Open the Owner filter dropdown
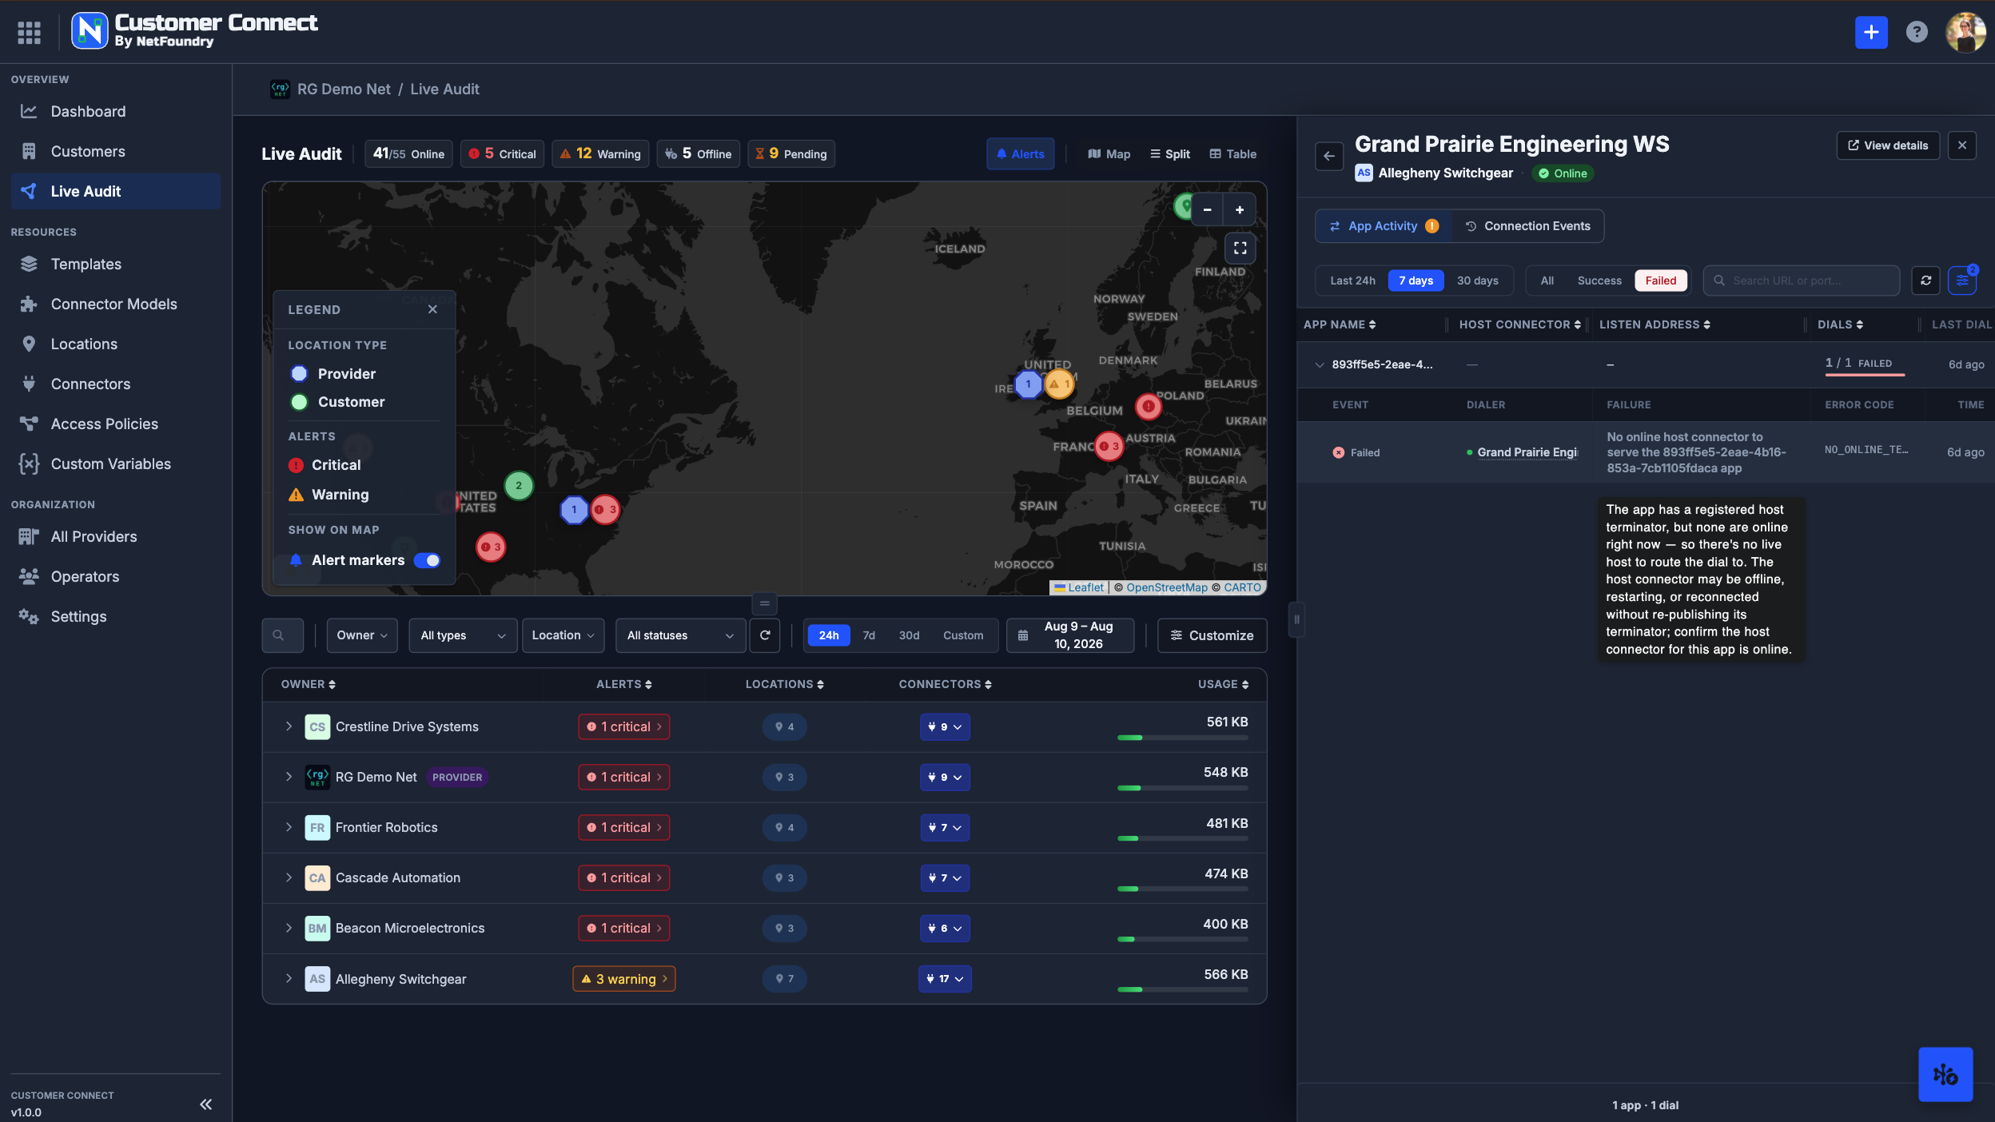 [362, 635]
